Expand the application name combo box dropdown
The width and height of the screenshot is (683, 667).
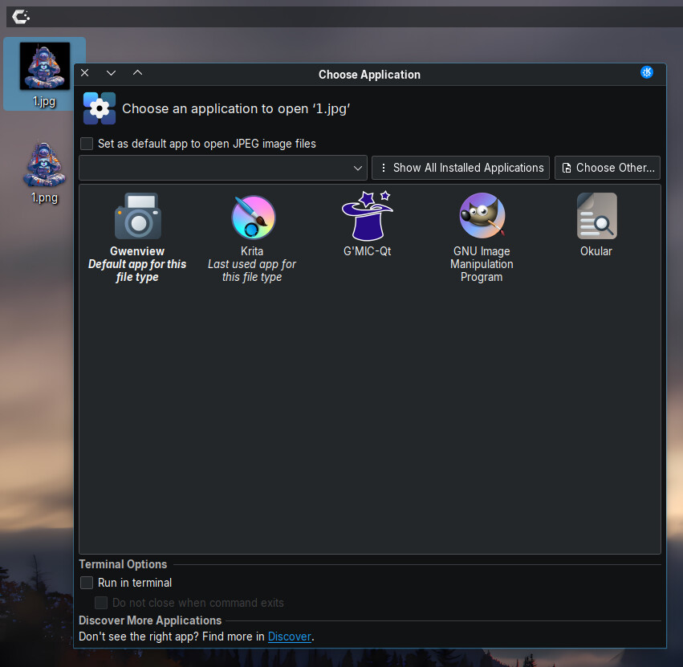coord(358,168)
